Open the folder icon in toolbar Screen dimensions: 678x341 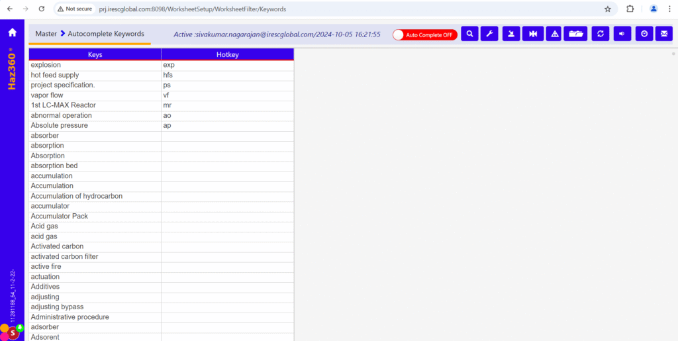(x=577, y=34)
